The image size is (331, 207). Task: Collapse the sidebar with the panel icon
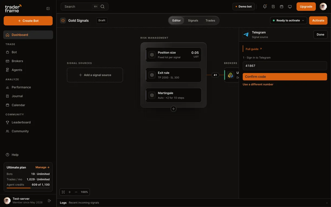(48, 8)
